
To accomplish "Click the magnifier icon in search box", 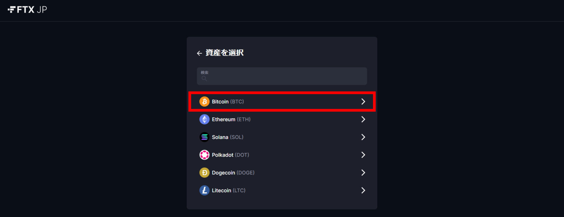I will coord(204,79).
